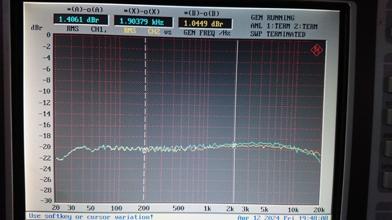
Task: Click the RMS CH1 trace label
Action: click(86, 29)
